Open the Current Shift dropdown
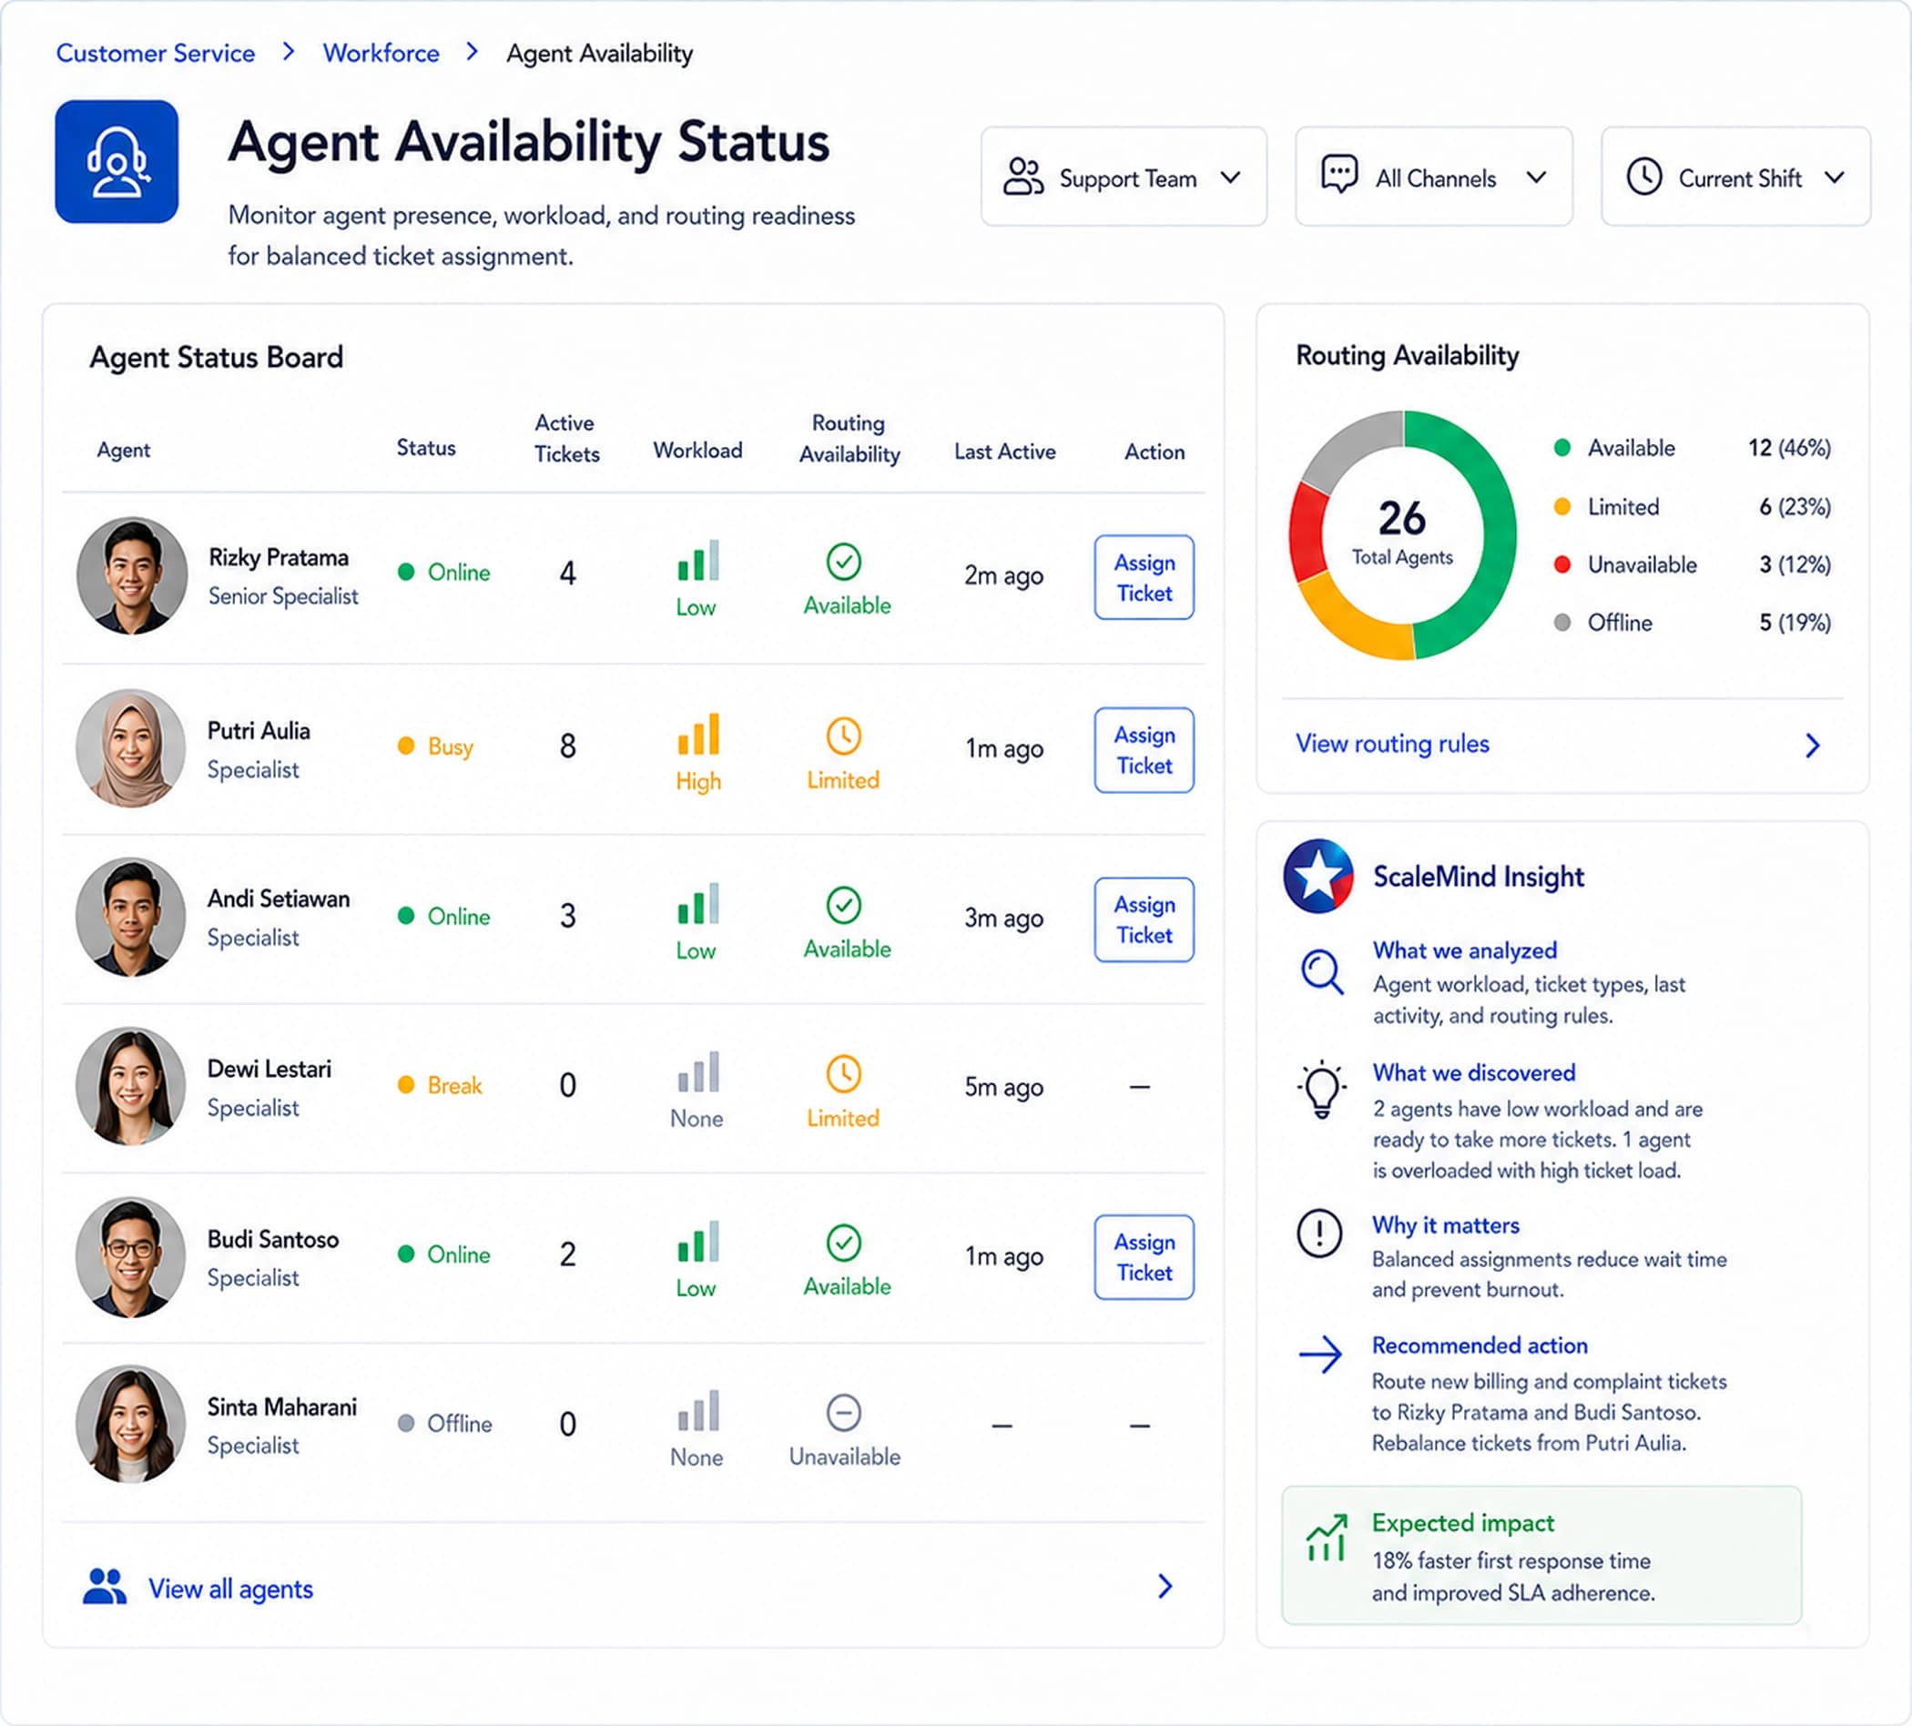The image size is (1912, 1726). pyautogui.click(x=1735, y=178)
